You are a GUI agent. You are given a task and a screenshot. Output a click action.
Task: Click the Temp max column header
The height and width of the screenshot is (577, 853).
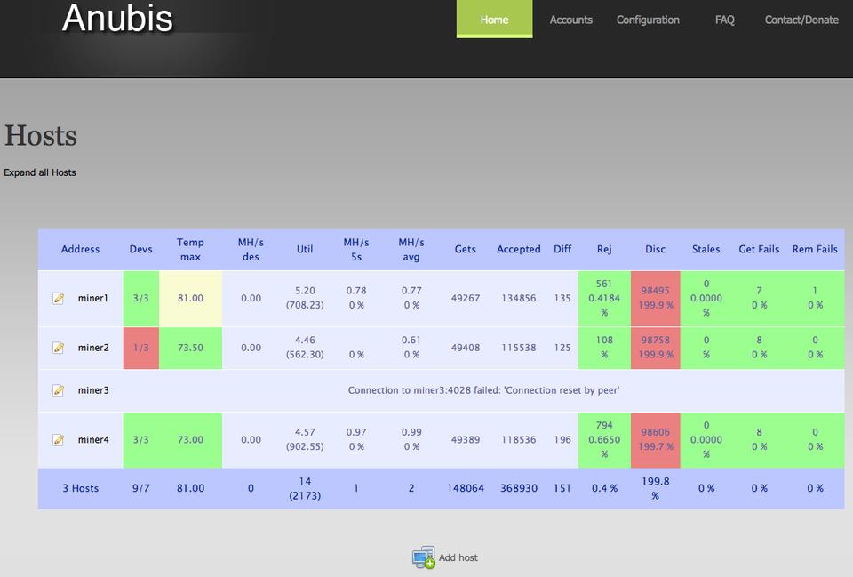point(190,249)
